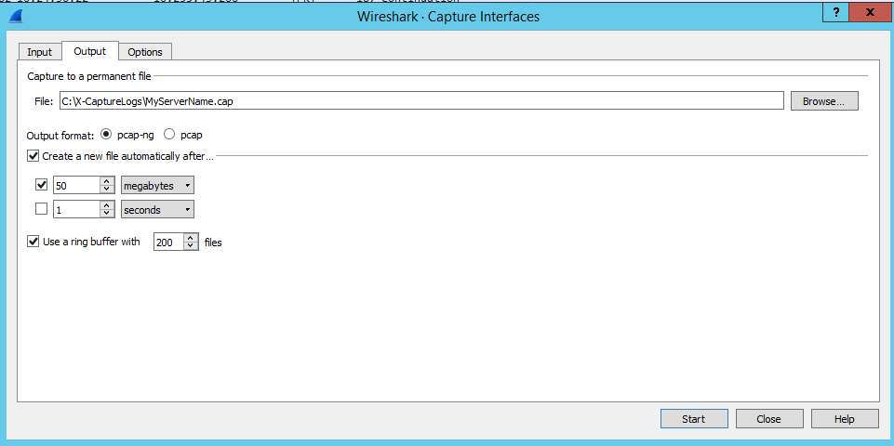The height and width of the screenshot is (446, 894).
Task: Enable the 1 seconds checkbox
Action: tap(41, 209)
